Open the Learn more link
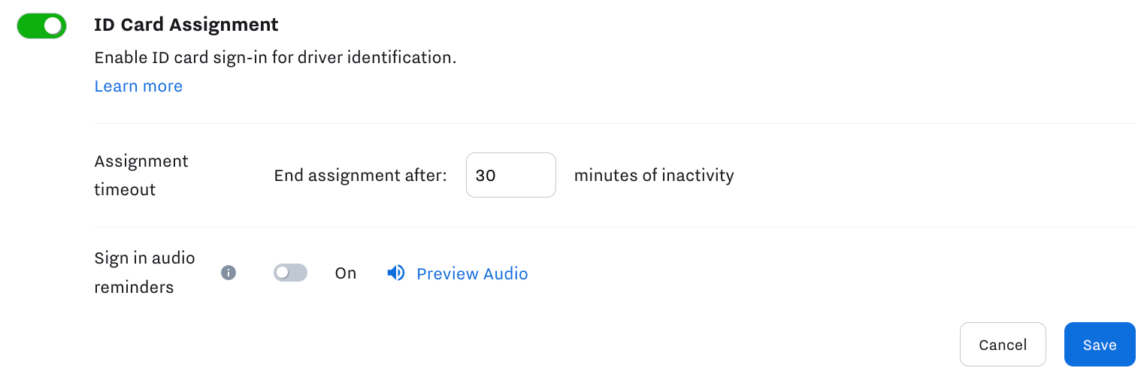This screenshot has width=1144, height=380. click(138, 86)
